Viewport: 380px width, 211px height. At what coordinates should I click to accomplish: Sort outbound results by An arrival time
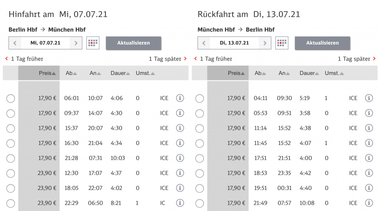(x=95, y=73)
